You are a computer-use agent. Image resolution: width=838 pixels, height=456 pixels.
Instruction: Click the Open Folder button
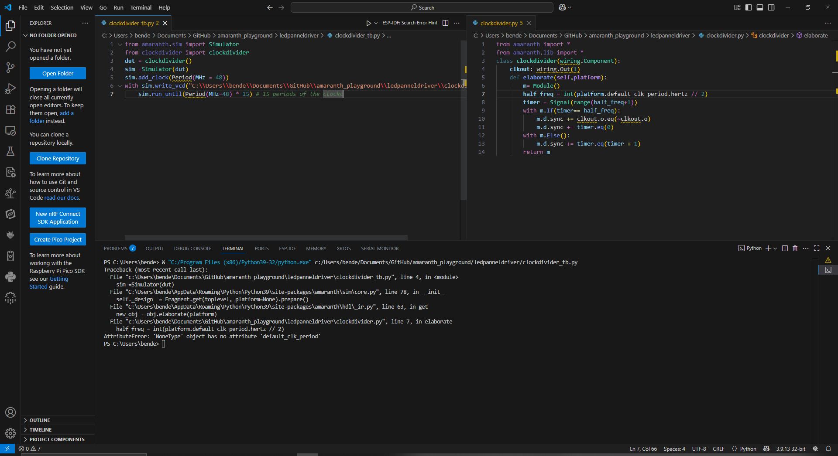(58, 73)
